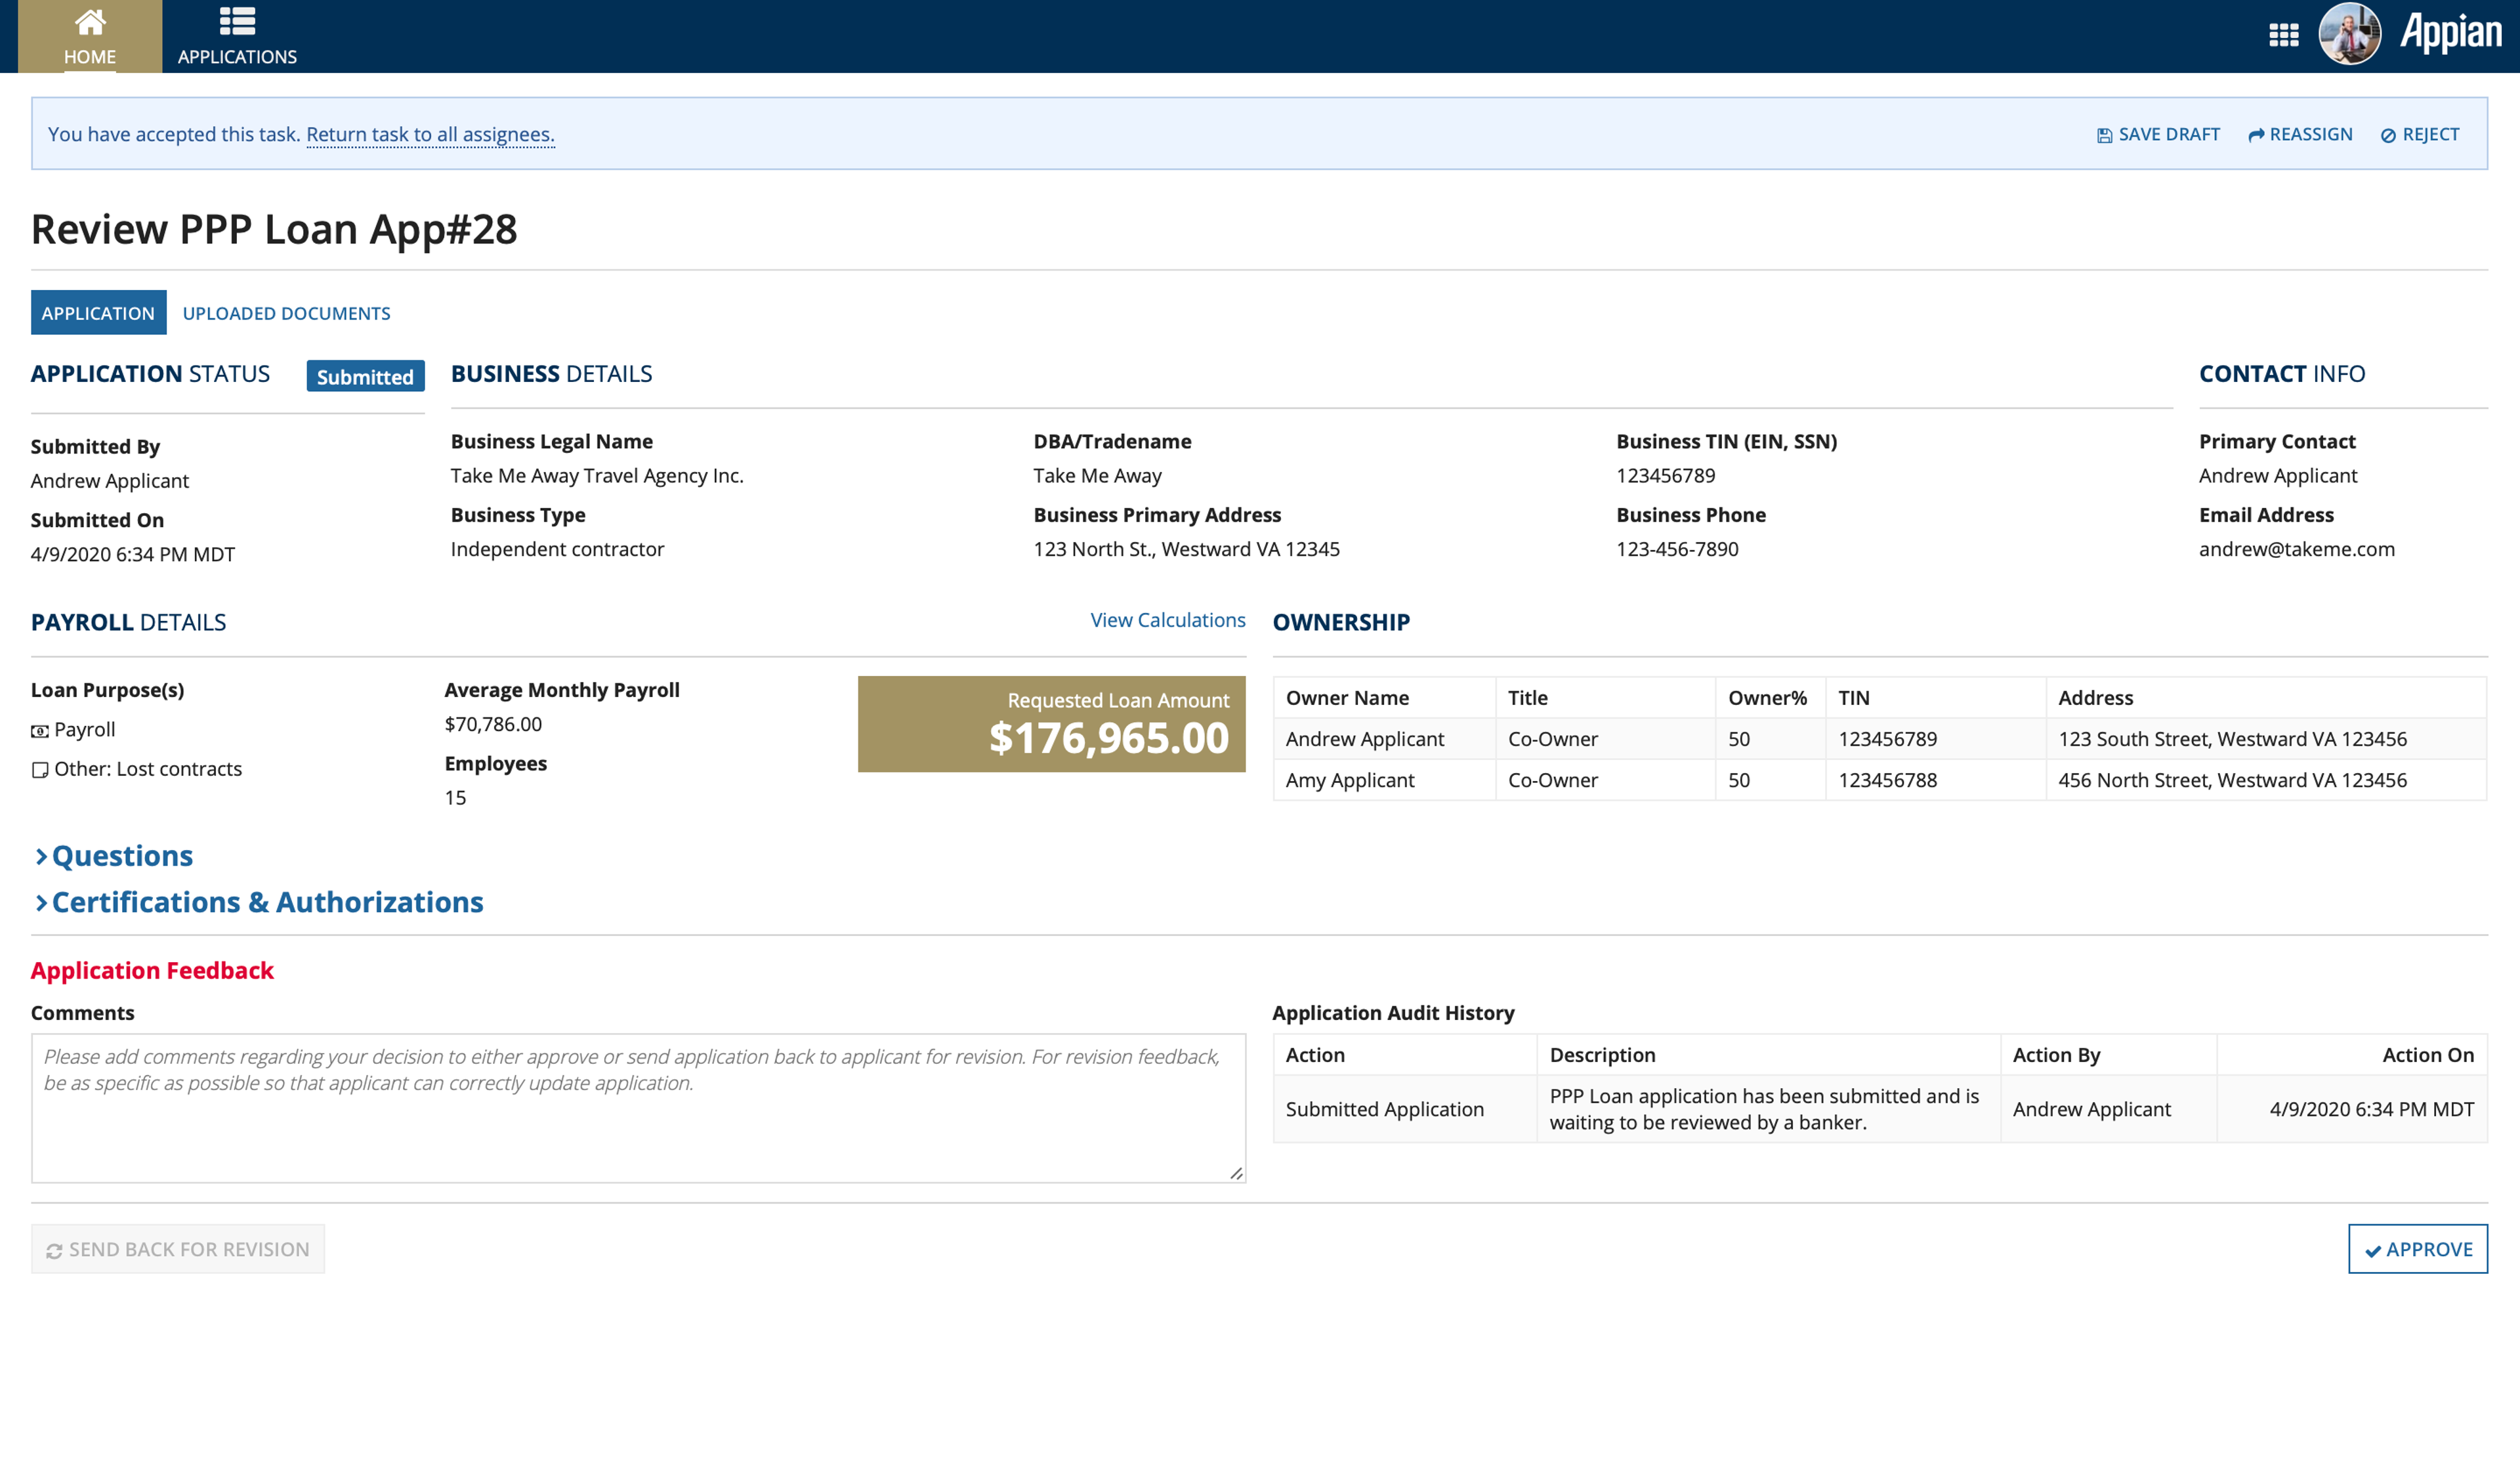Expand the Questions section
Image resolution: width=2520 pixels, height=1459 pixels.
[x=113, y=856]
